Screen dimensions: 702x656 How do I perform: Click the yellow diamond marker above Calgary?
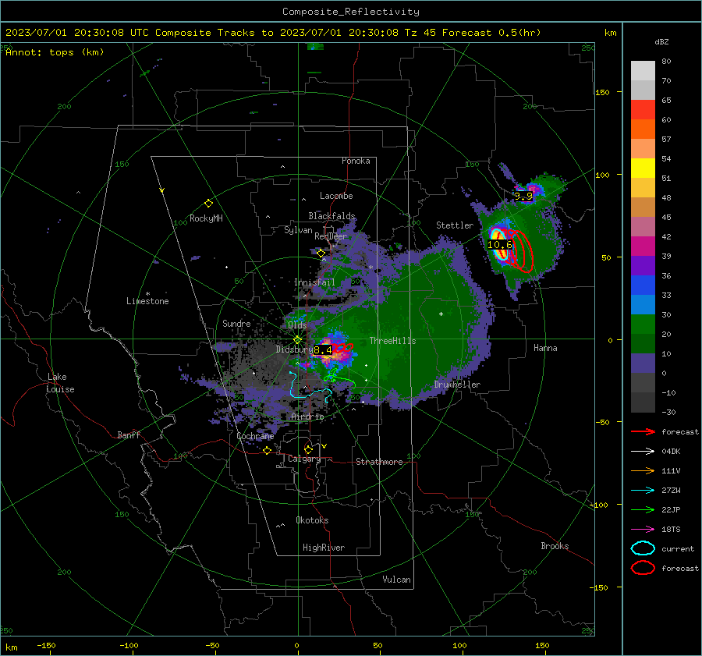(308, 449)
